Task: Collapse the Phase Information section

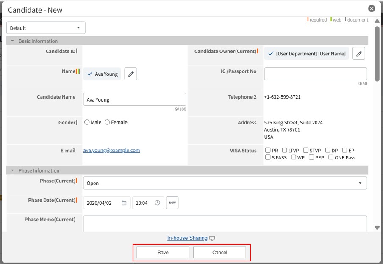Action: coord(13,170)
